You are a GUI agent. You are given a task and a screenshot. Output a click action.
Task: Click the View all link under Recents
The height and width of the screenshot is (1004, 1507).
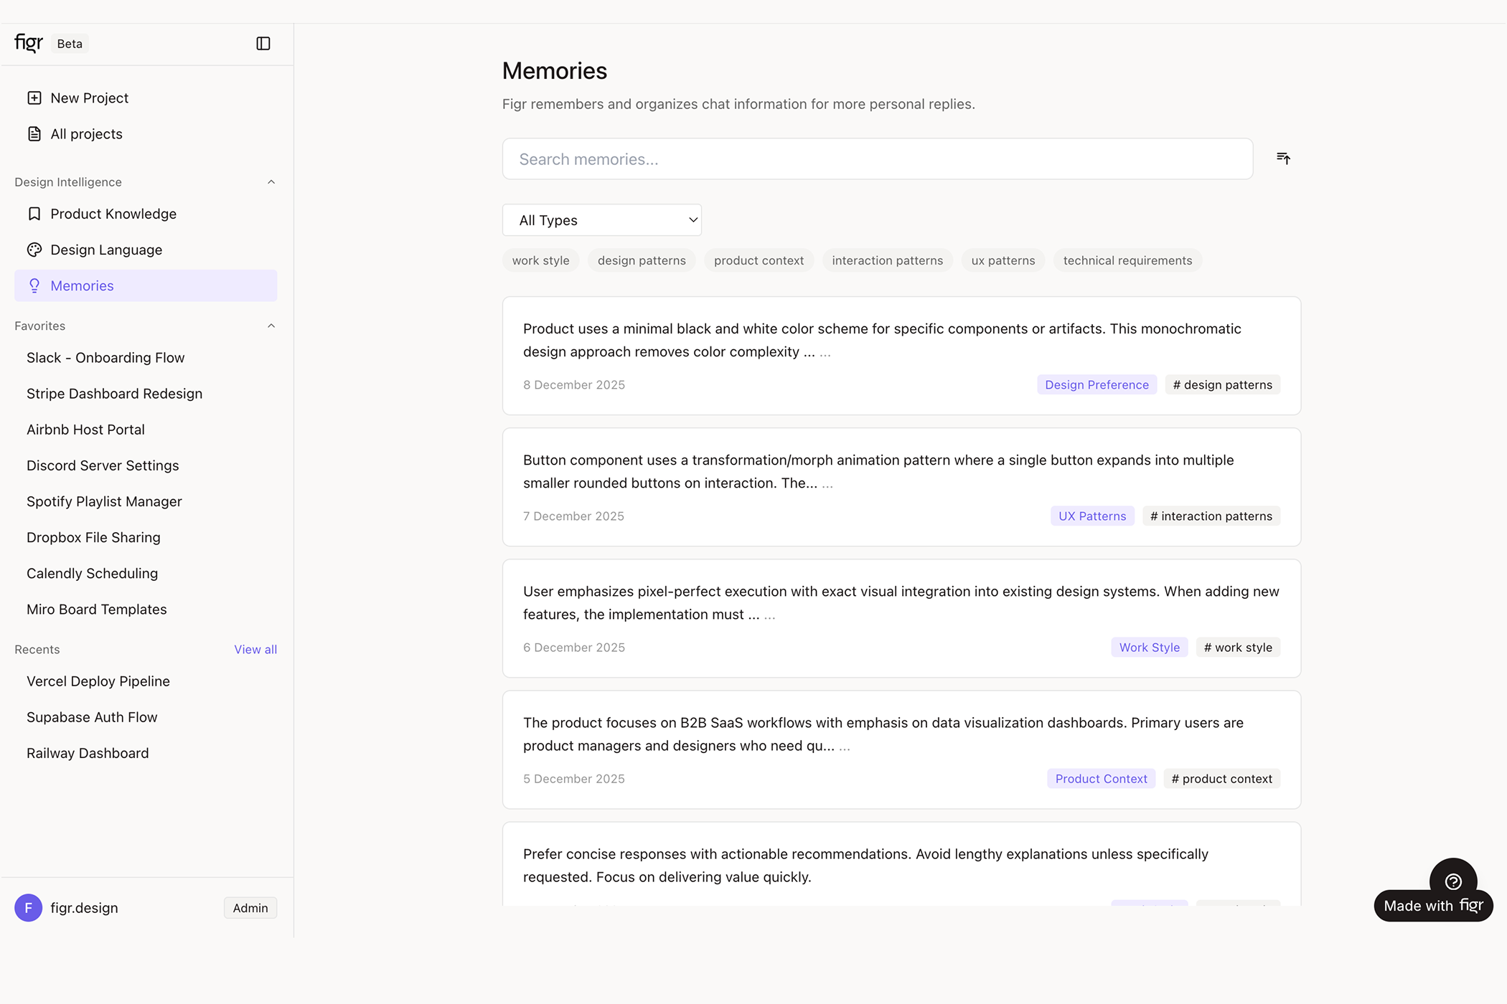tap(255, 649)
